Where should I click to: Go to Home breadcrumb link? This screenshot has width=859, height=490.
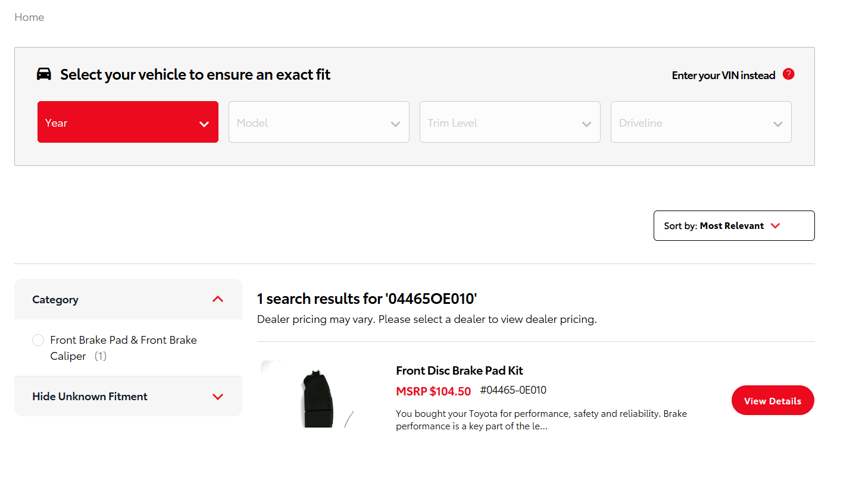[29, 17]
